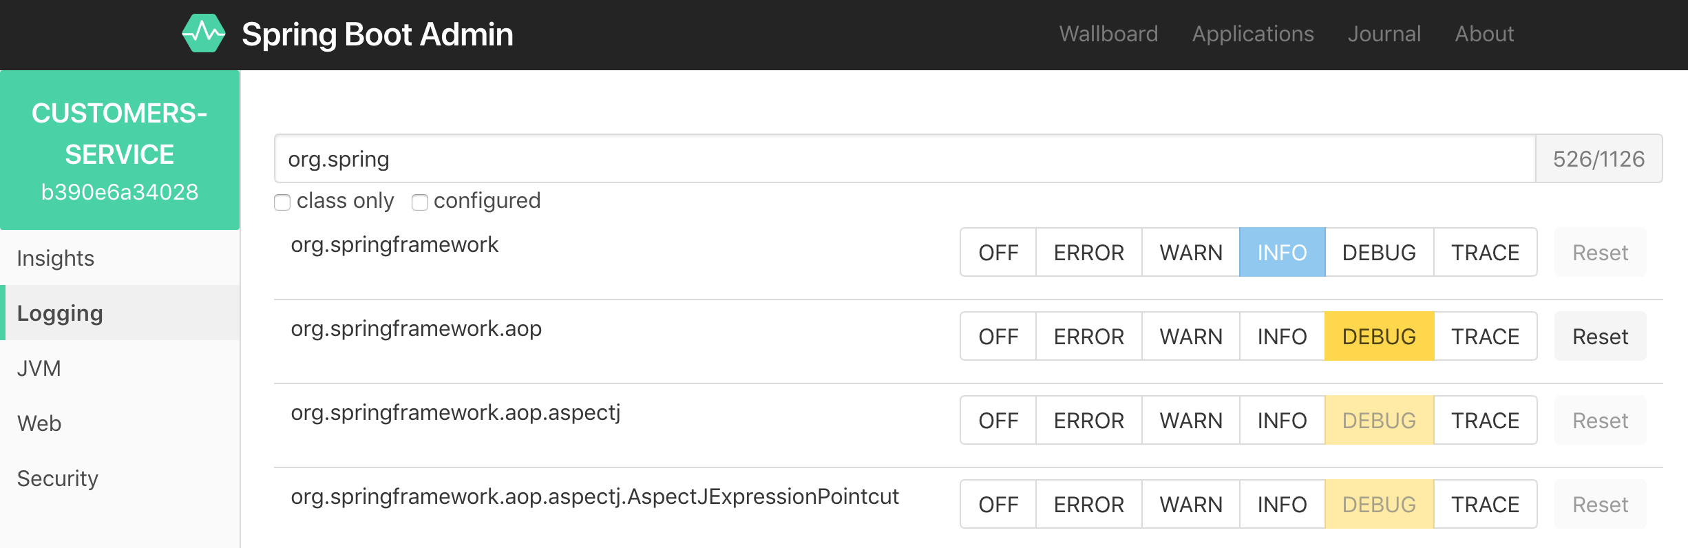Toggle the configured checkbox filter

[420, 202]
